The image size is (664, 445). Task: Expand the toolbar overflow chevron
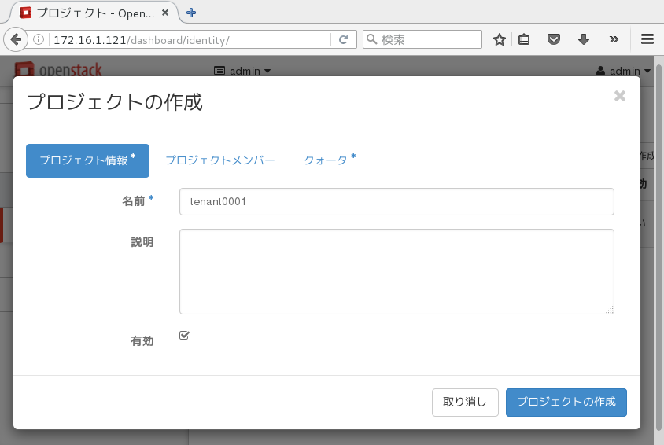[614, 39]
